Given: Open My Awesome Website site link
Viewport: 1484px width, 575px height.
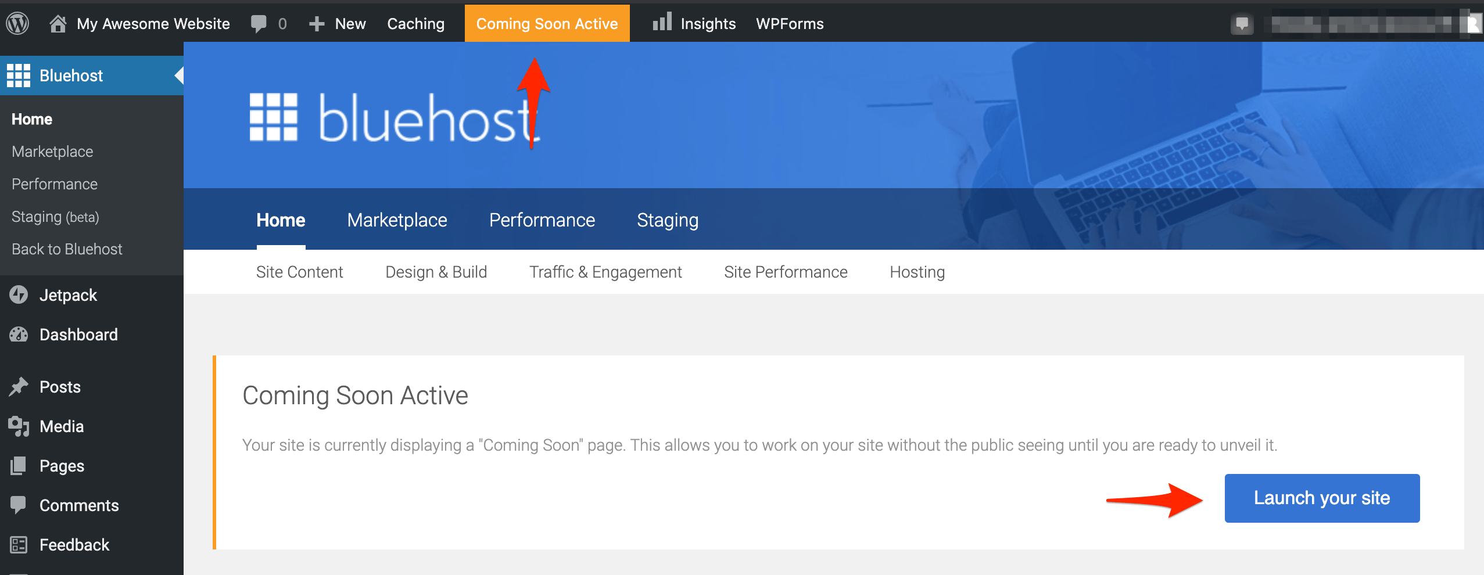Looking at the screenshot, I should (153, 24).
